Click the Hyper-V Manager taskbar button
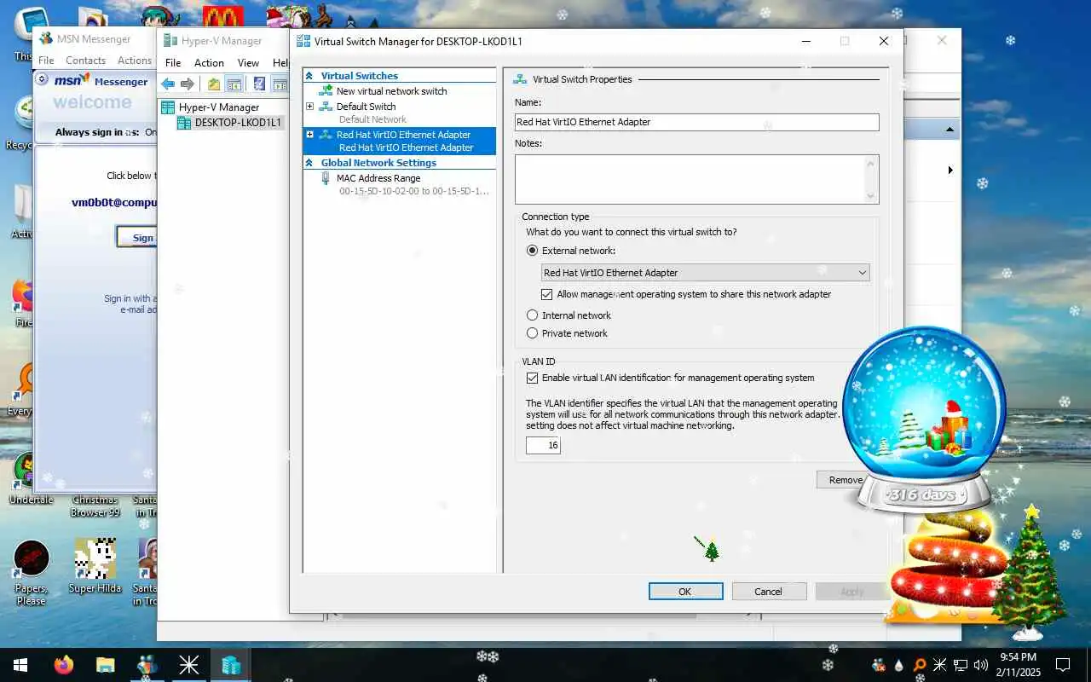Viewport: 1091px width, 682px height. pos(231,665)
